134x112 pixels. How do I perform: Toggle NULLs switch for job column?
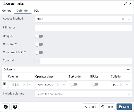pos(95,84)
